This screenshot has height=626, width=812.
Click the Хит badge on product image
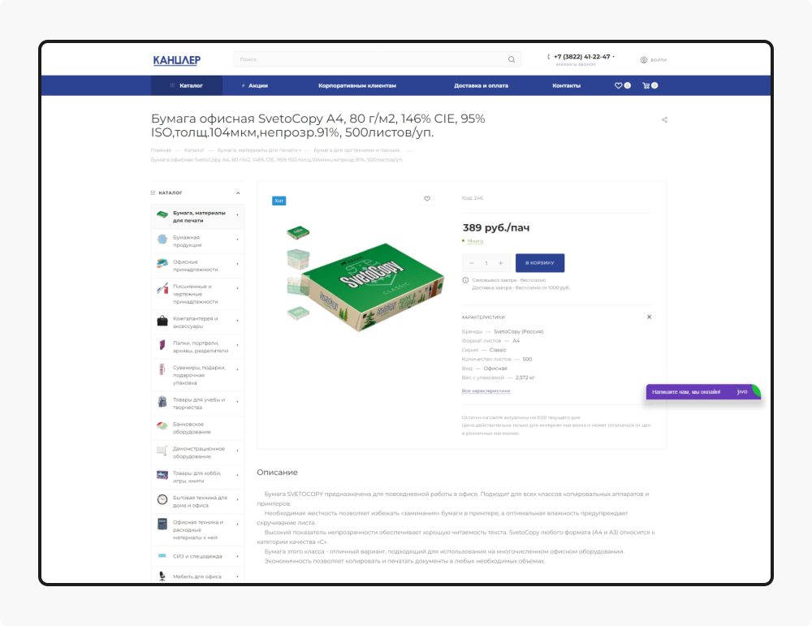pos(279,201)
